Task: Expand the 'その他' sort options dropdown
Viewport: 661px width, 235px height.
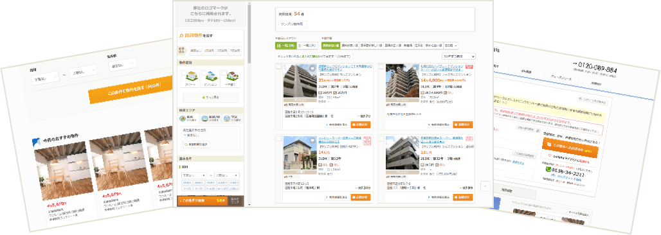Action: click(x=451, y=46)
